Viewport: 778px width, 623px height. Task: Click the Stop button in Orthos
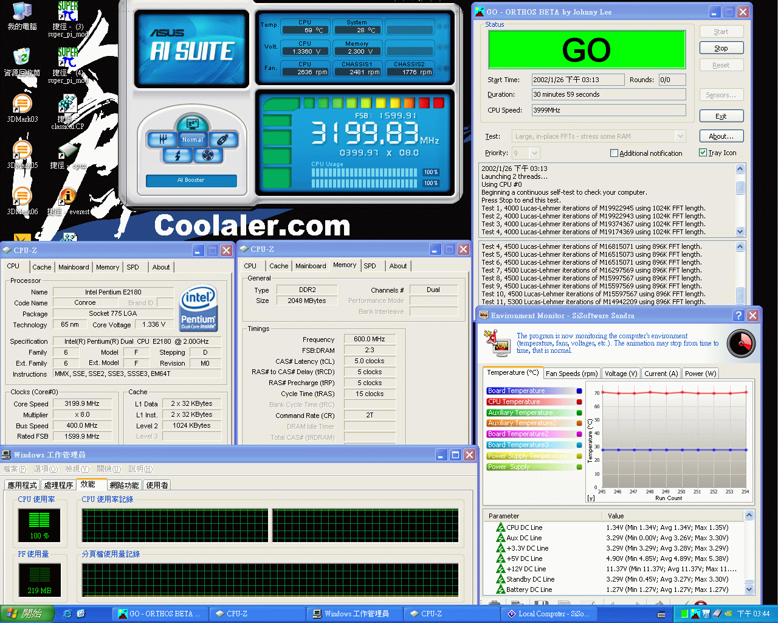coord(721,48)
